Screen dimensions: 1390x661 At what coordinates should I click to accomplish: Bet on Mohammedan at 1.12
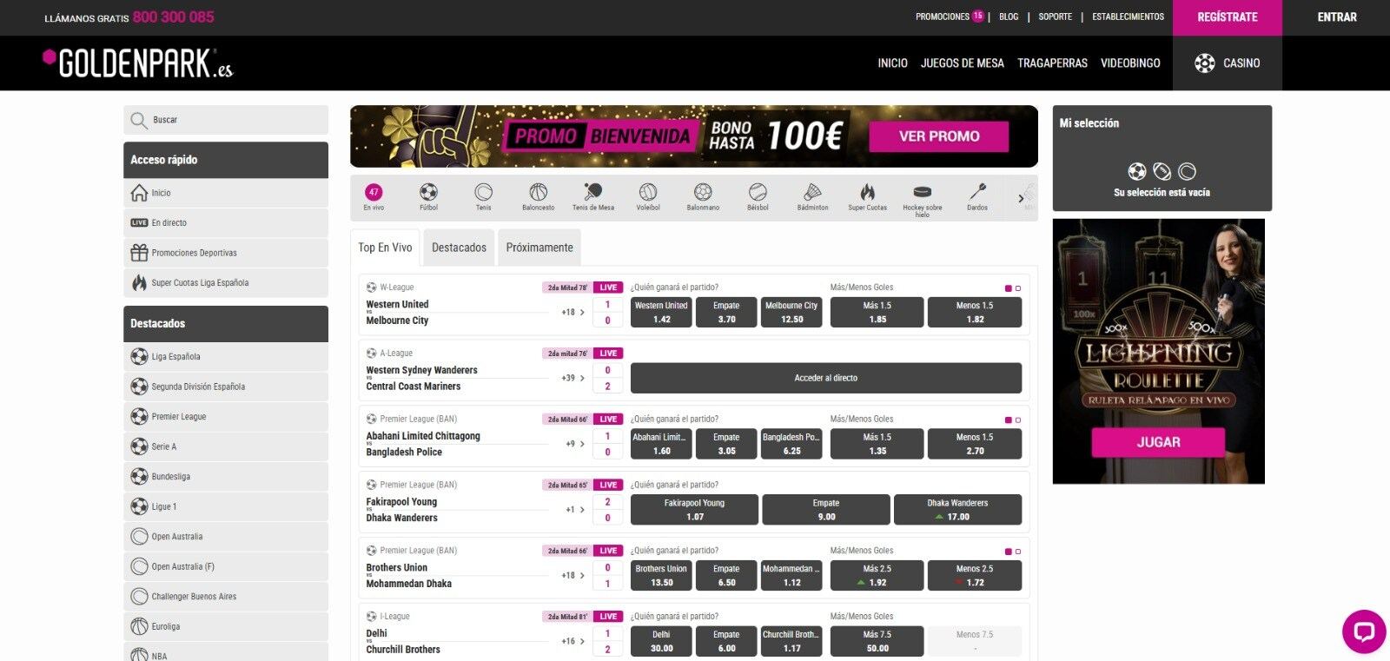click(x=791, y=576)
